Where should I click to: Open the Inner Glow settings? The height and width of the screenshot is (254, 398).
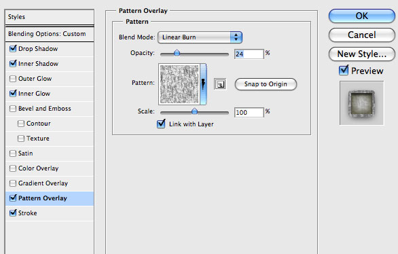(x=34, y=94)
